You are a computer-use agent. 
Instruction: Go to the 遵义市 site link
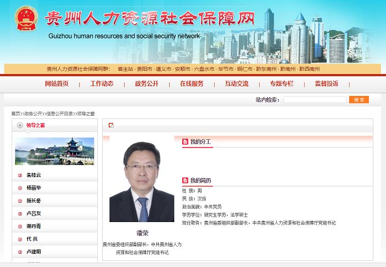pos(164,69)
